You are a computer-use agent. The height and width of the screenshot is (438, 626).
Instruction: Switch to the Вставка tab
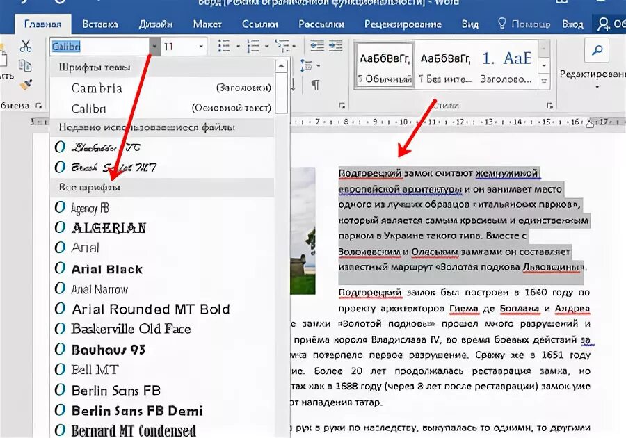tap(99, 24)
